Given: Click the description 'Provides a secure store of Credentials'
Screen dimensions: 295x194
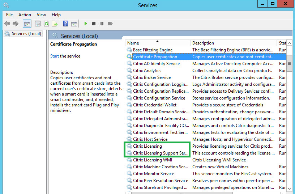Looking at the screenshot, I should click(228, 105).
